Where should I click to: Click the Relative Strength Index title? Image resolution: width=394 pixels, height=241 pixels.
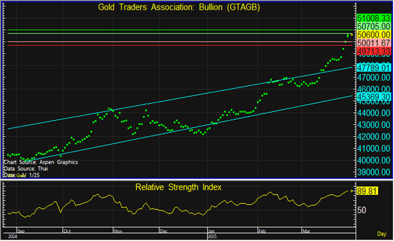coord(178,187)
